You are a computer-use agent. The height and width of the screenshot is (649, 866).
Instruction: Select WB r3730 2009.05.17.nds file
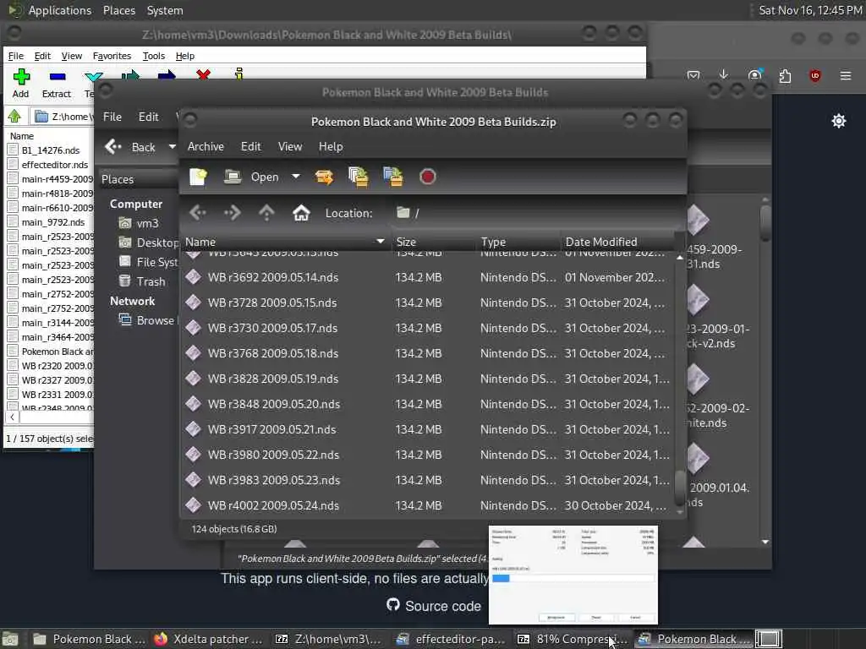427,328
